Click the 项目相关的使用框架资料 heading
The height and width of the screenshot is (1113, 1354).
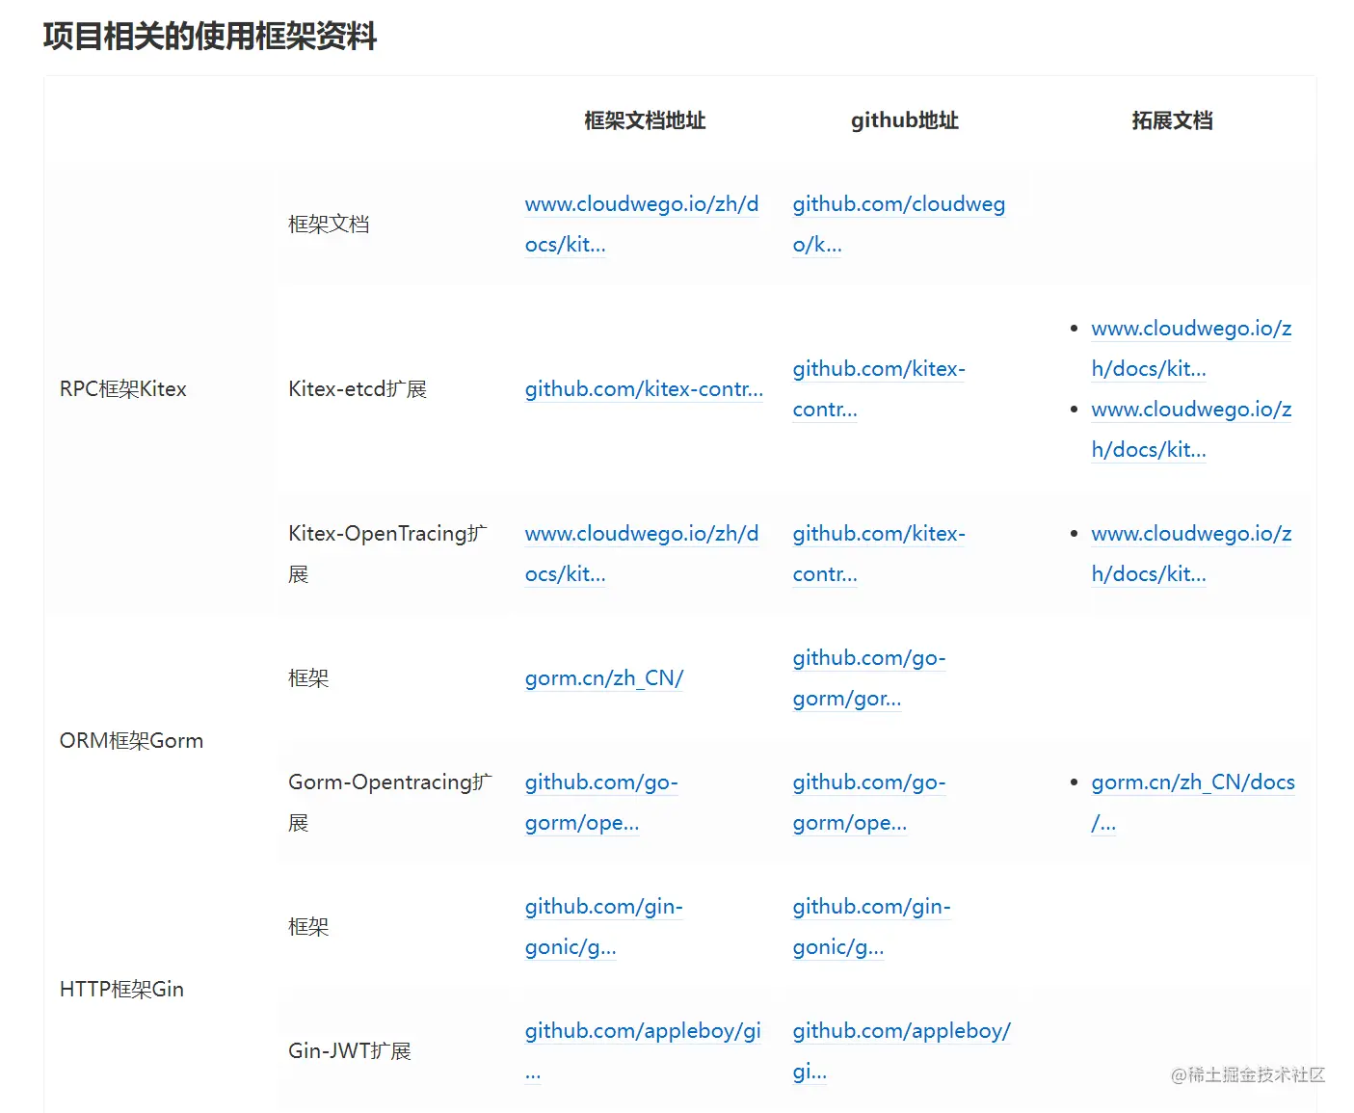coord(210,37)
